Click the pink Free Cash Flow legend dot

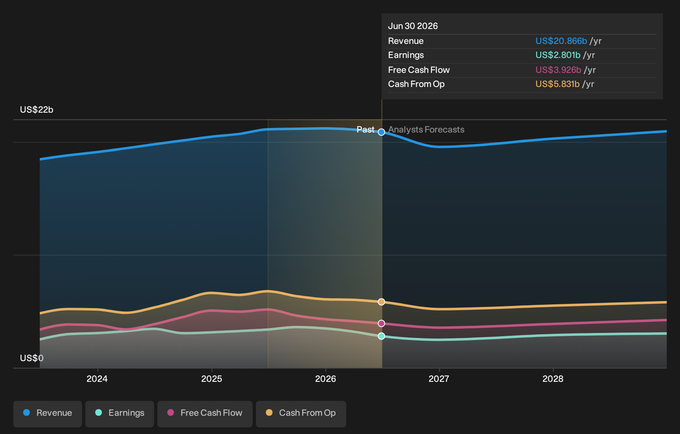171,412
